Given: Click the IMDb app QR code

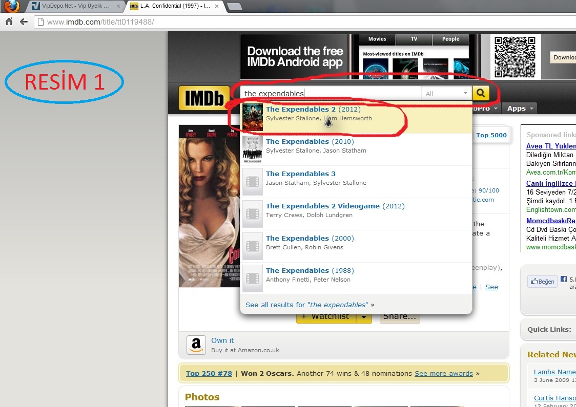Looking at the screenshot, I should (x=515, y=57).
